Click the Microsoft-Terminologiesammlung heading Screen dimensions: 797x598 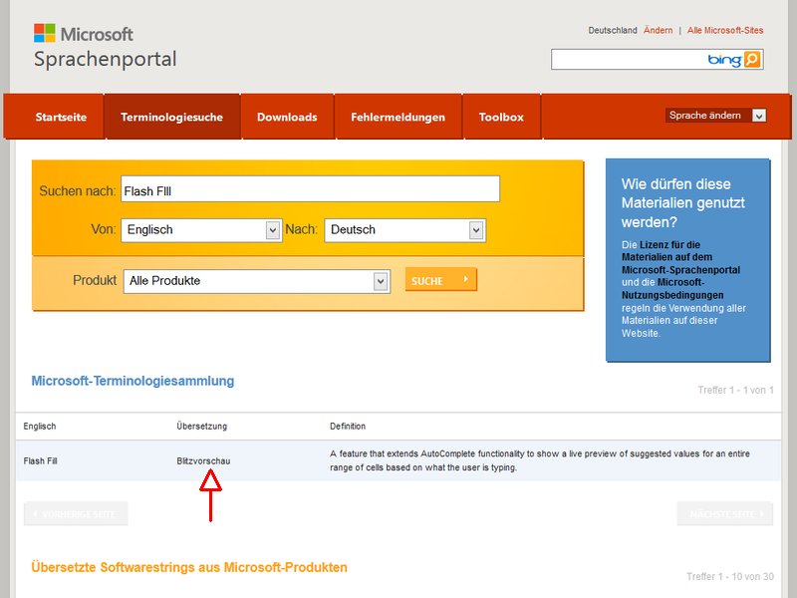[133, 381]
